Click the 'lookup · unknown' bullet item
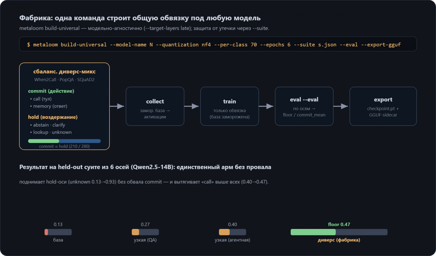The height and width of the screenshot is (256, 436). 51,132
